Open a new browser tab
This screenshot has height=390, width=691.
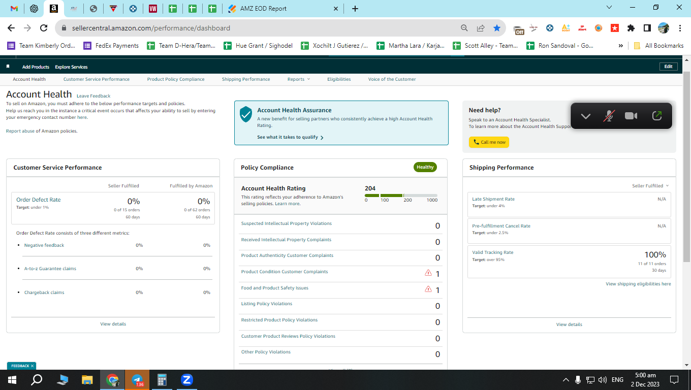[x=355, y=9]
